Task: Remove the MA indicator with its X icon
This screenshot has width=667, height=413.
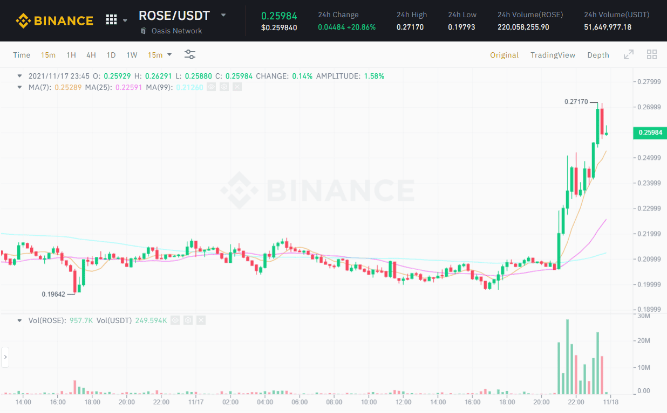Action: (236, 87)
